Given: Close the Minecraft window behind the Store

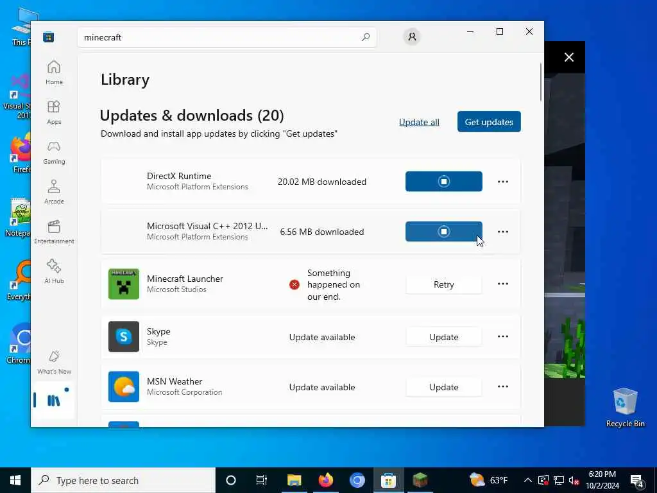Looking at the screenshot, I should tap(568, 57).
